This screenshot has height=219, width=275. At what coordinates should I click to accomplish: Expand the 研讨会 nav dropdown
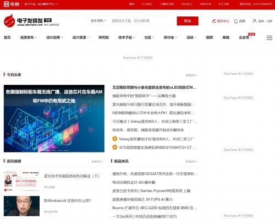[x=170, y=37]
